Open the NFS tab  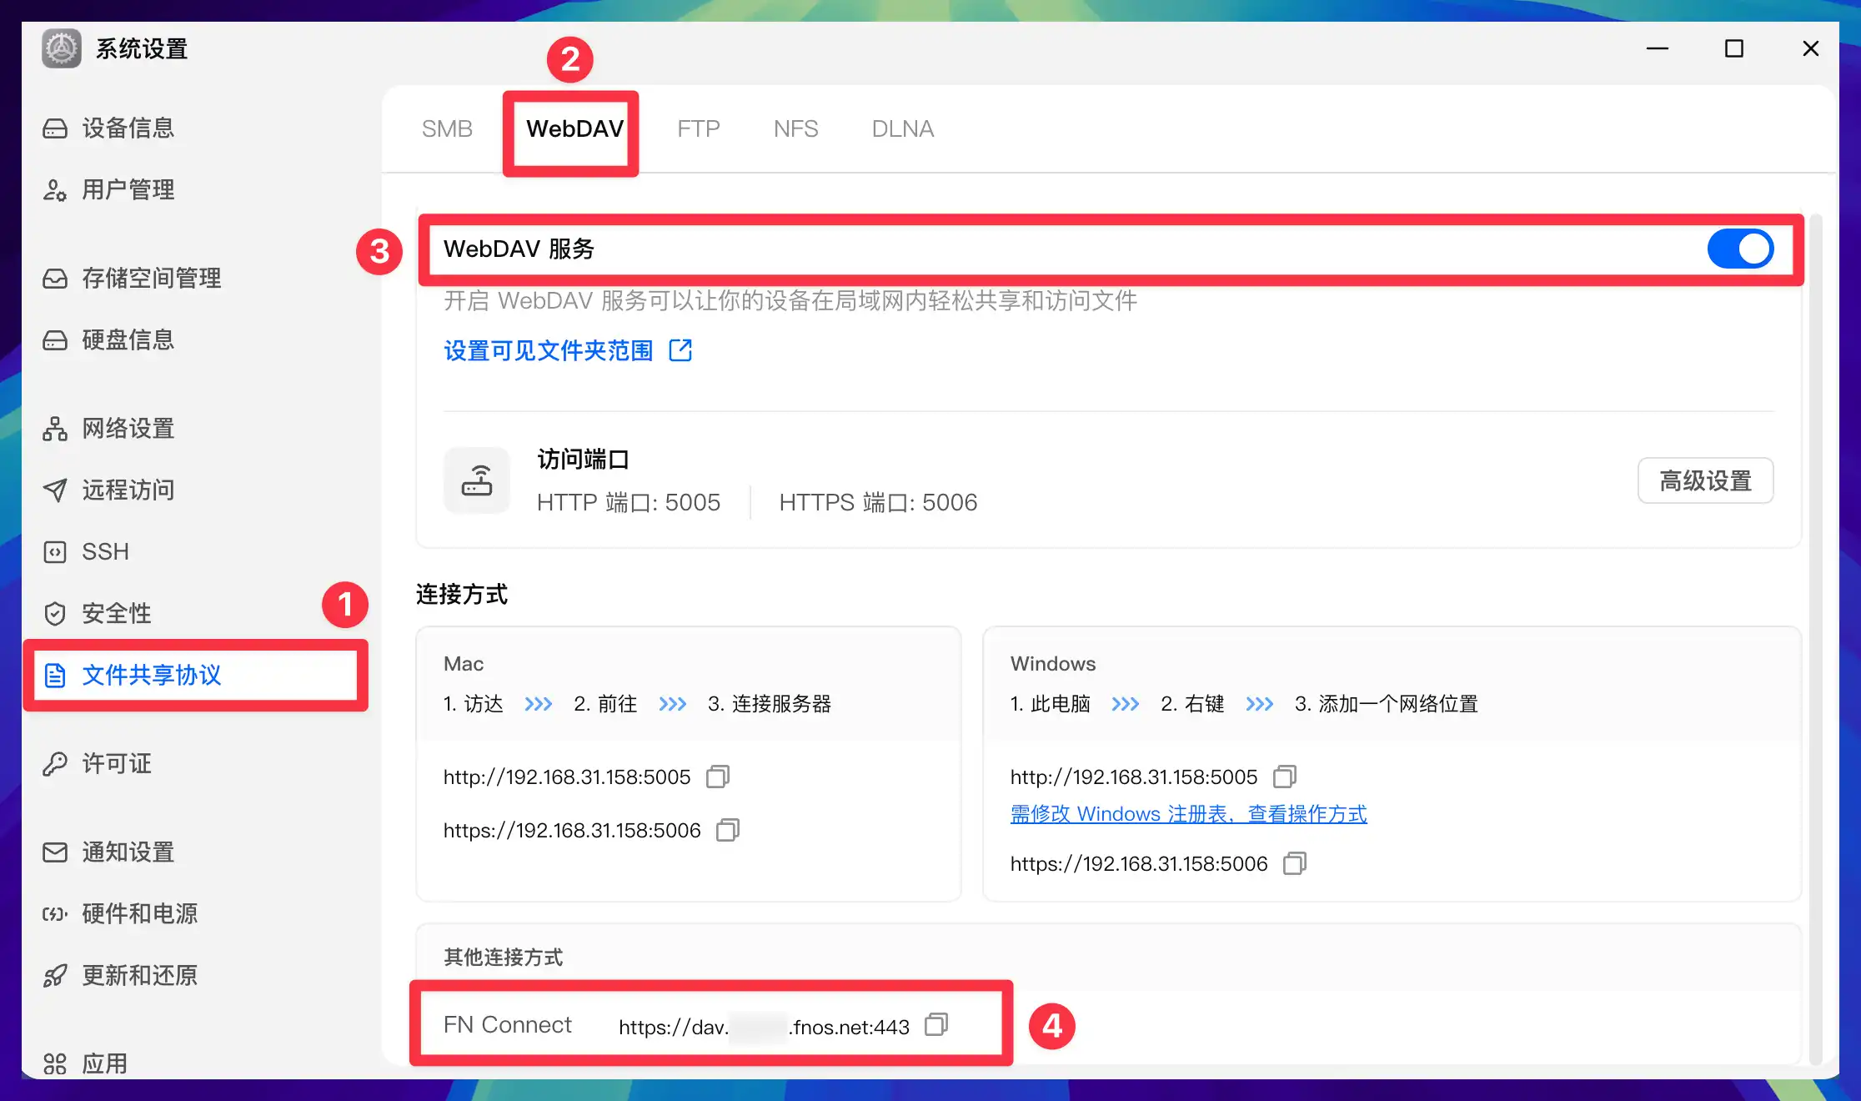[795, 128]
